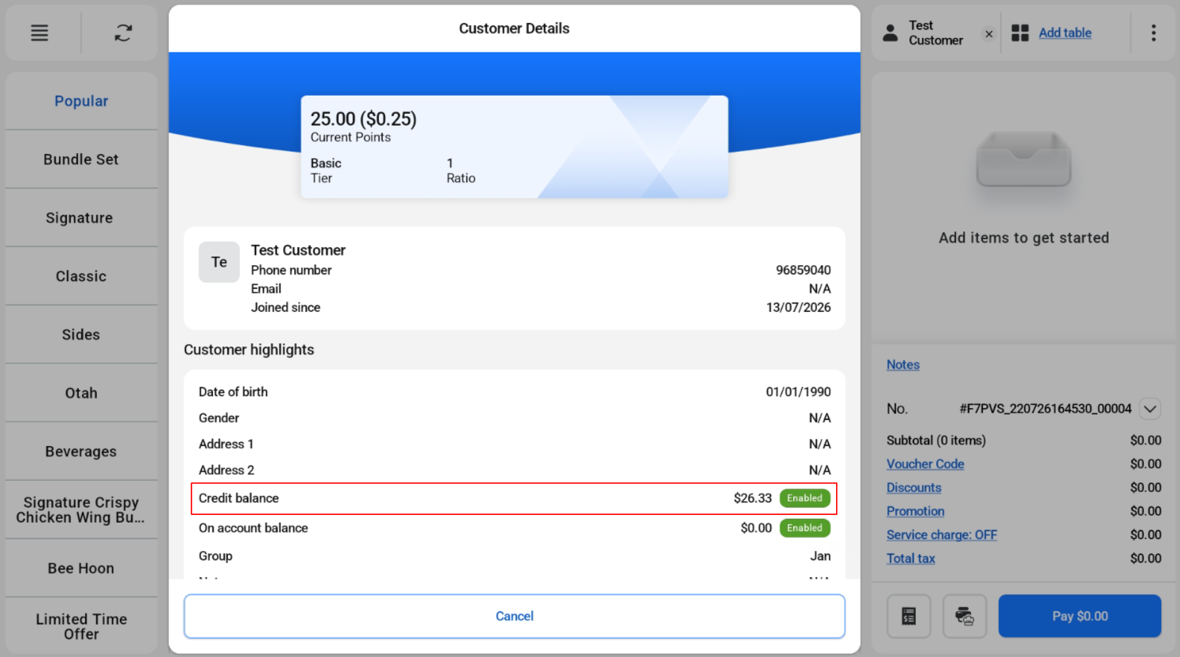Click the Gender row label
The image size is (1180, 657).
point(219,418)
